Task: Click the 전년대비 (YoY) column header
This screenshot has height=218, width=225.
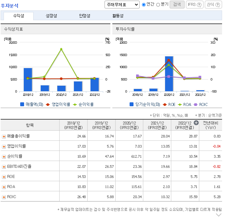Action: 210,125
